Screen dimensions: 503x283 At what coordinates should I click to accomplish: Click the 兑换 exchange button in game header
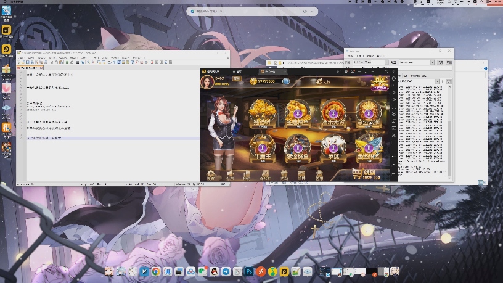(x=323, y=82)
